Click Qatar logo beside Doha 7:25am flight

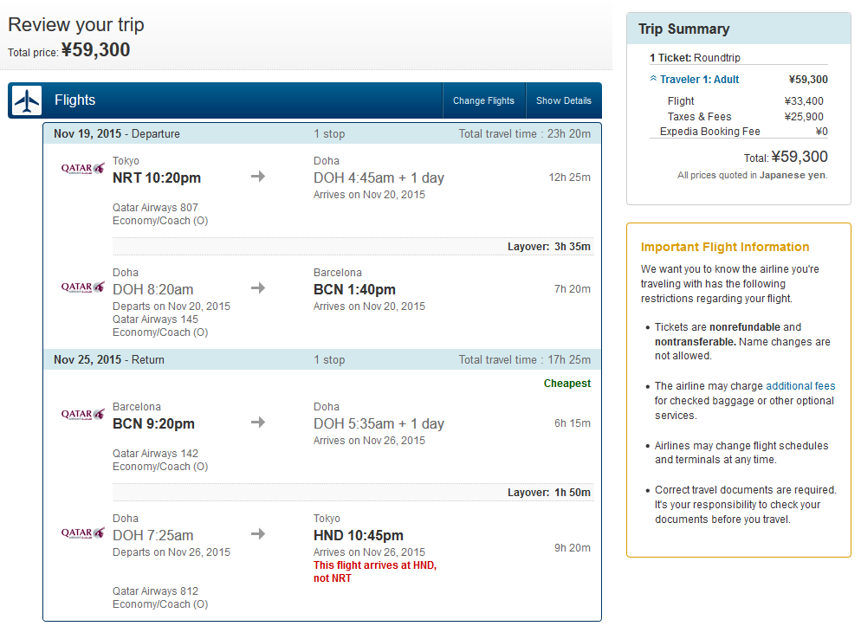82,532
